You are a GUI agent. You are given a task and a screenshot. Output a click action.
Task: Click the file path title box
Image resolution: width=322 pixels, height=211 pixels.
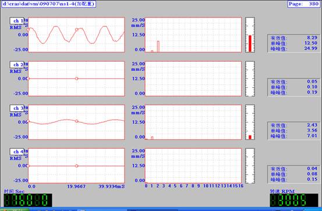[49, 4]
